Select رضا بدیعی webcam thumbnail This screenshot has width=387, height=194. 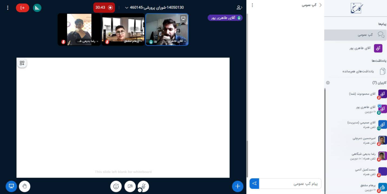coord(79,29)
